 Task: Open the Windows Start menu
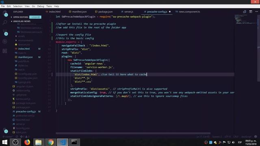[4, 142]
